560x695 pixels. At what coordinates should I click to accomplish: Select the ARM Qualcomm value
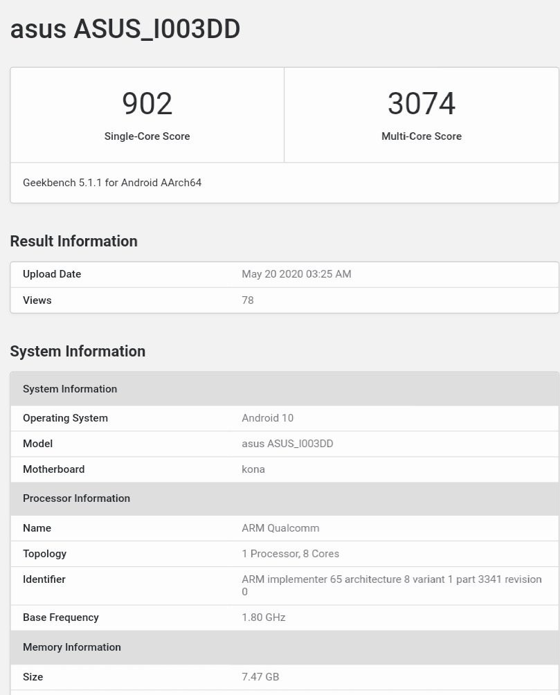pos(280,528)
